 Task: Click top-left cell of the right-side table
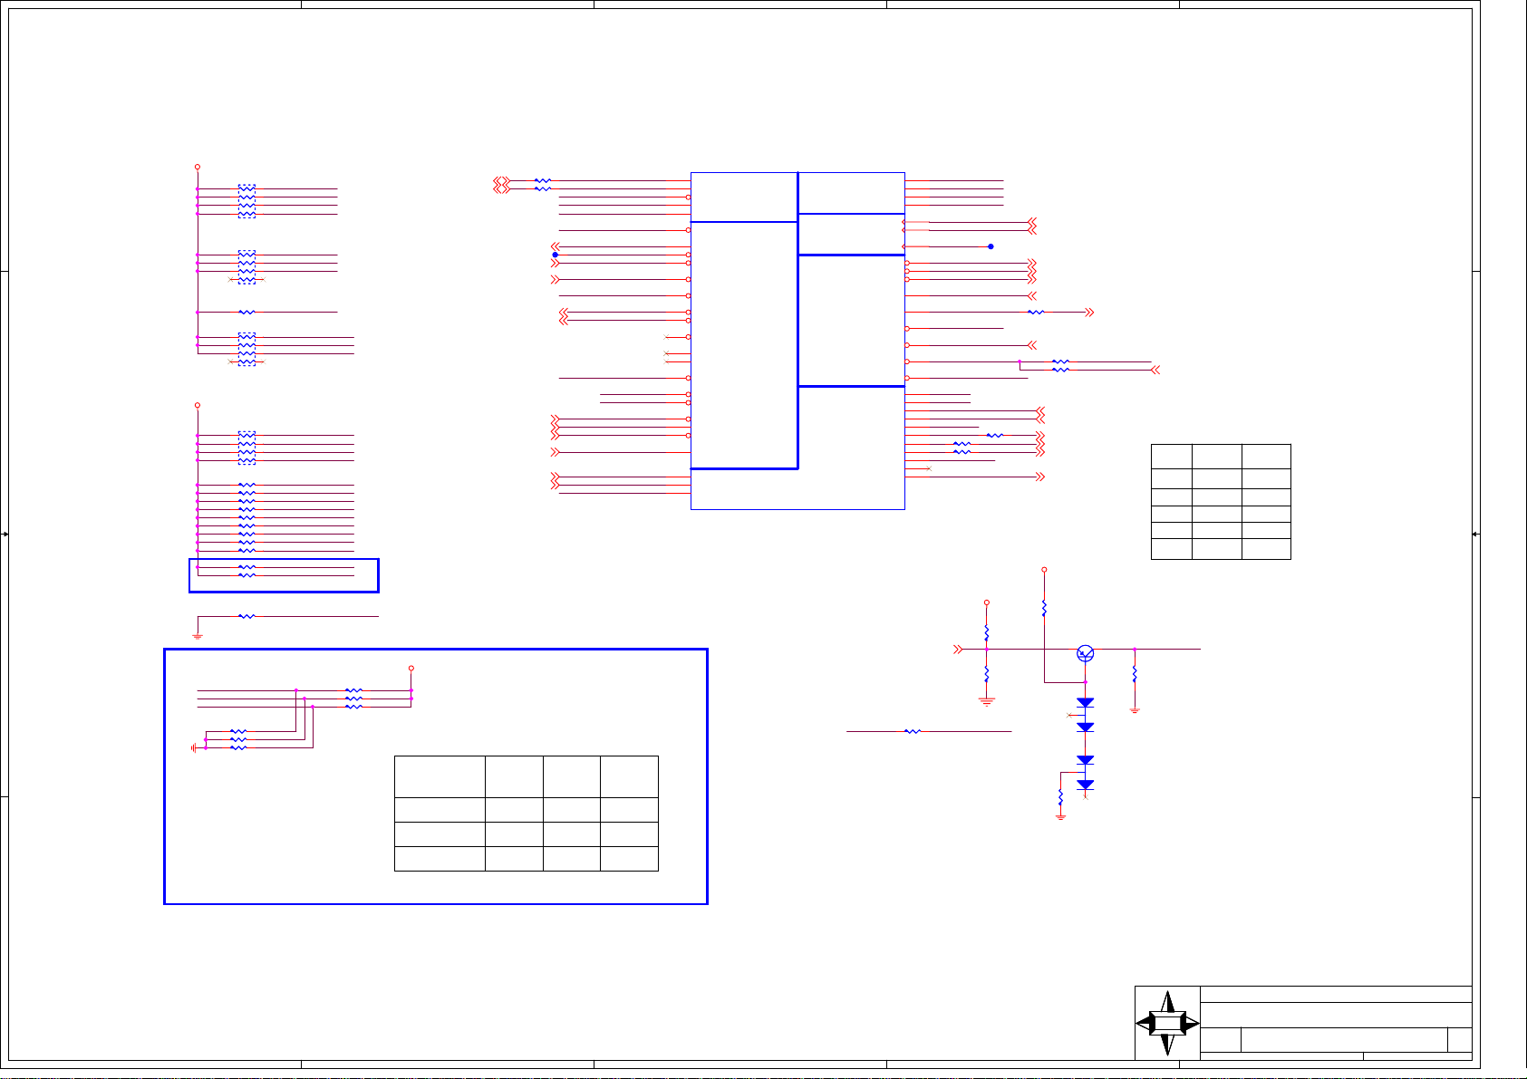point(1171,456)
